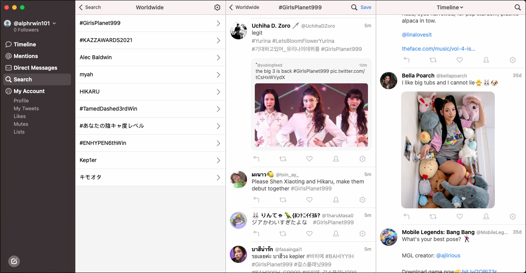Open settings gear in Worldwide trends header

[217, 7]
